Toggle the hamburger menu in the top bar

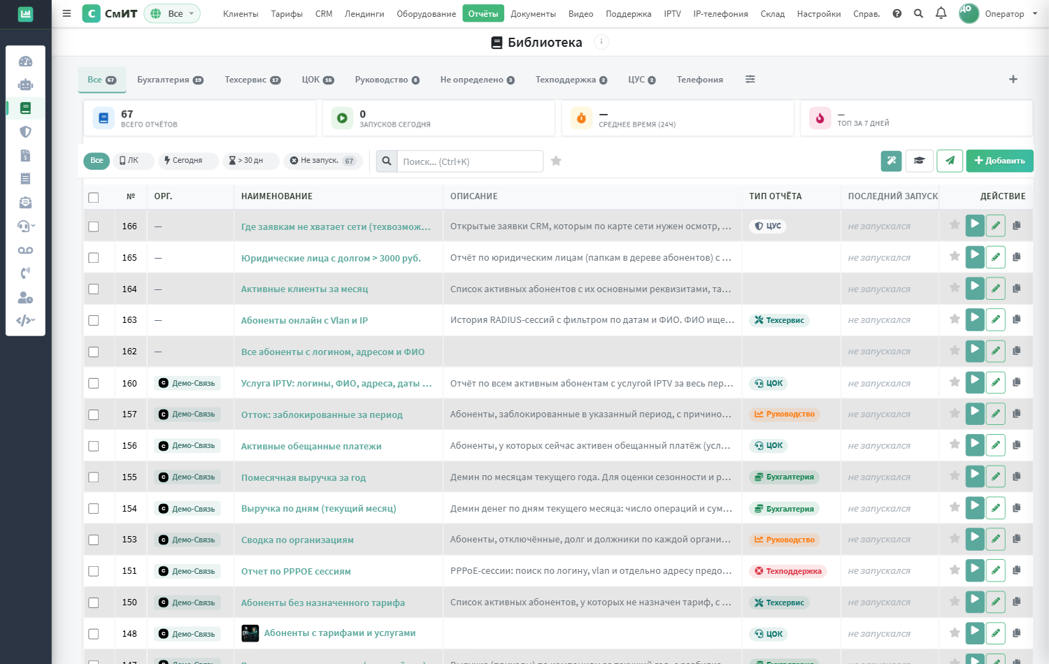pos(66,13)
